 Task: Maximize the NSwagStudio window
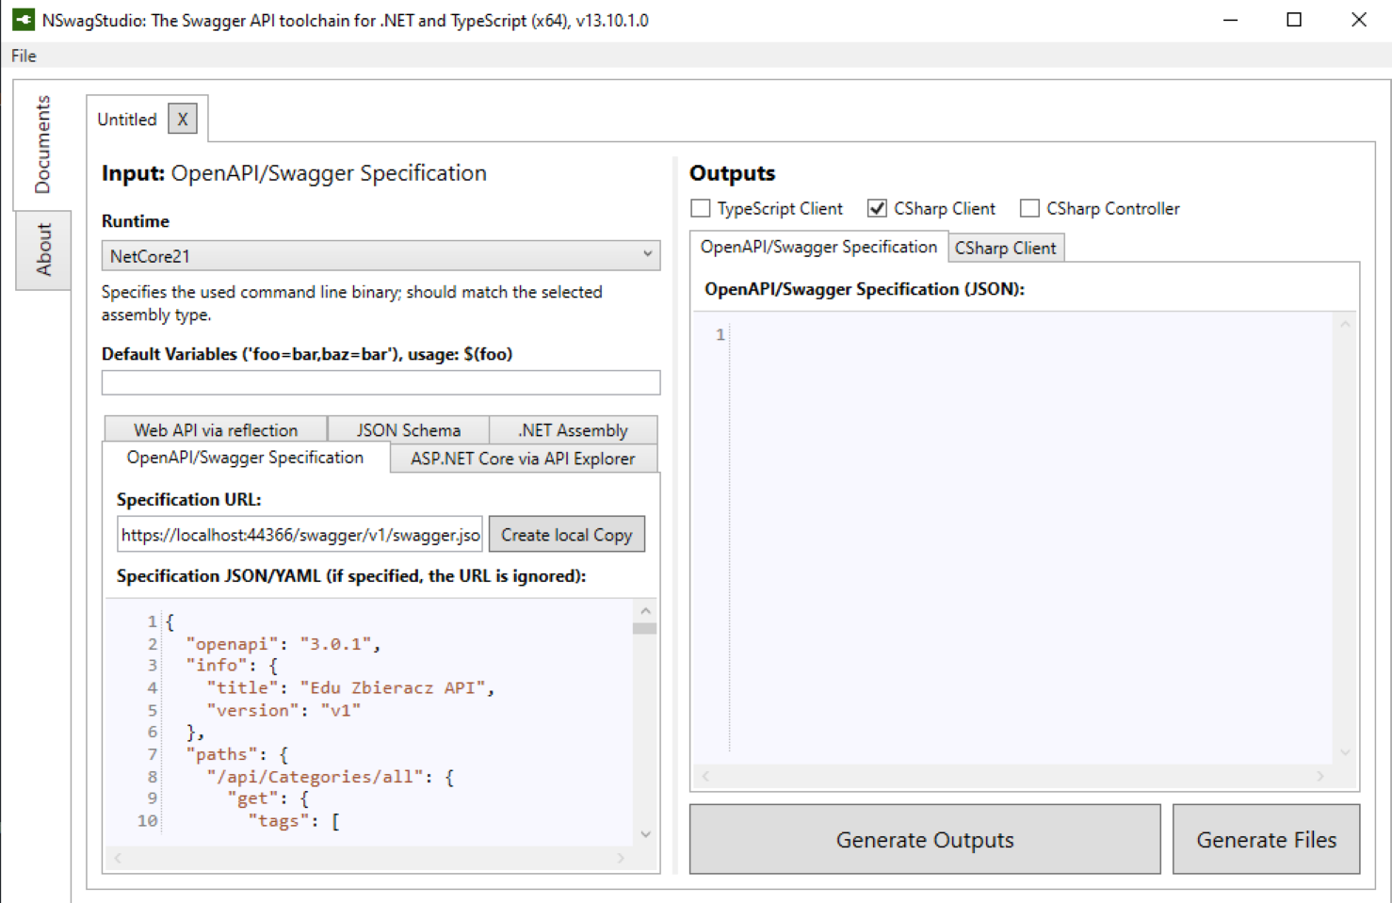click(1294, 20)
